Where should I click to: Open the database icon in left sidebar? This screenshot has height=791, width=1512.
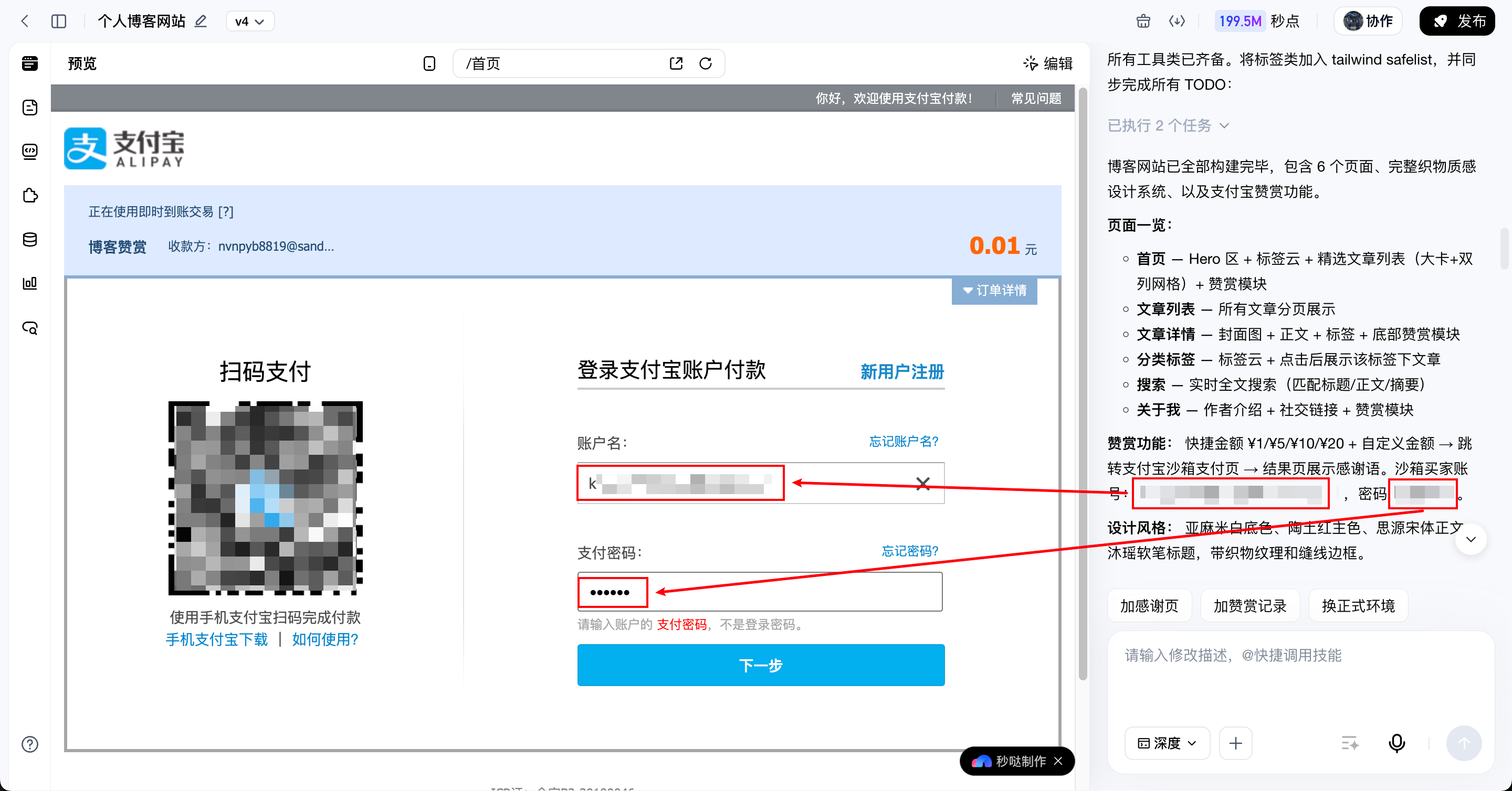[x=30, y=240]
